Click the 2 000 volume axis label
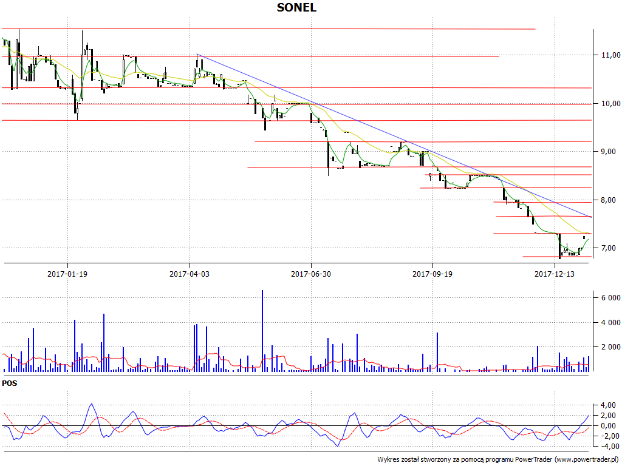Image resolution: width=622 pixels, height=466 pixels. pyautogui.click(x=611, y=347)
